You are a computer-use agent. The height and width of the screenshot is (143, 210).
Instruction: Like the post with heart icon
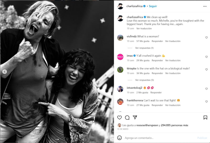coord(119,118)
